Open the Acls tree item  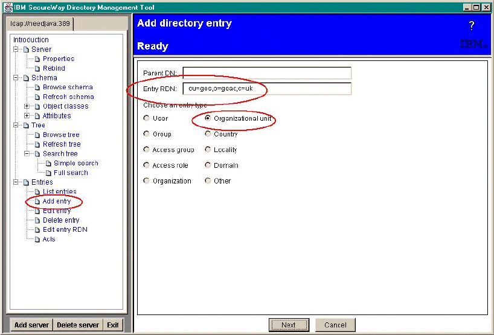click(x=49, y=239)
